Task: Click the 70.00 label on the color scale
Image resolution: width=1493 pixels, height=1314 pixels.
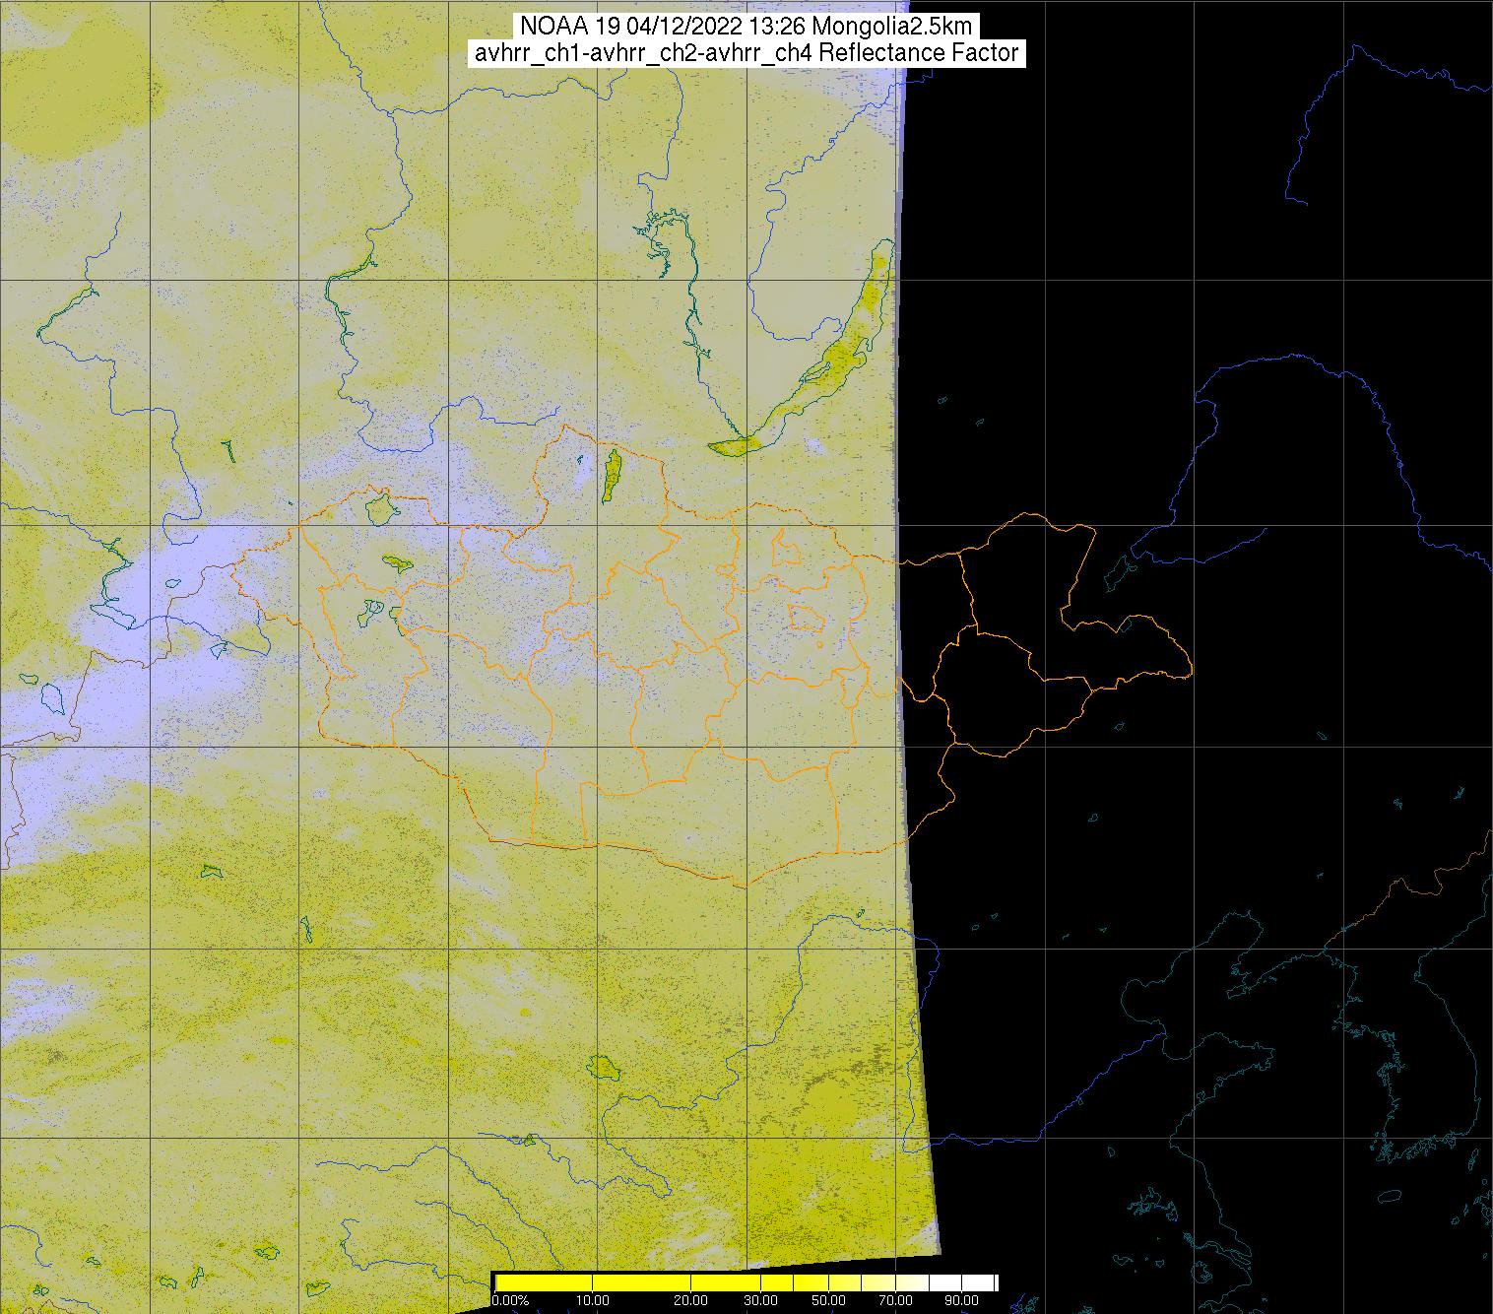Action: pos(897,1301)
